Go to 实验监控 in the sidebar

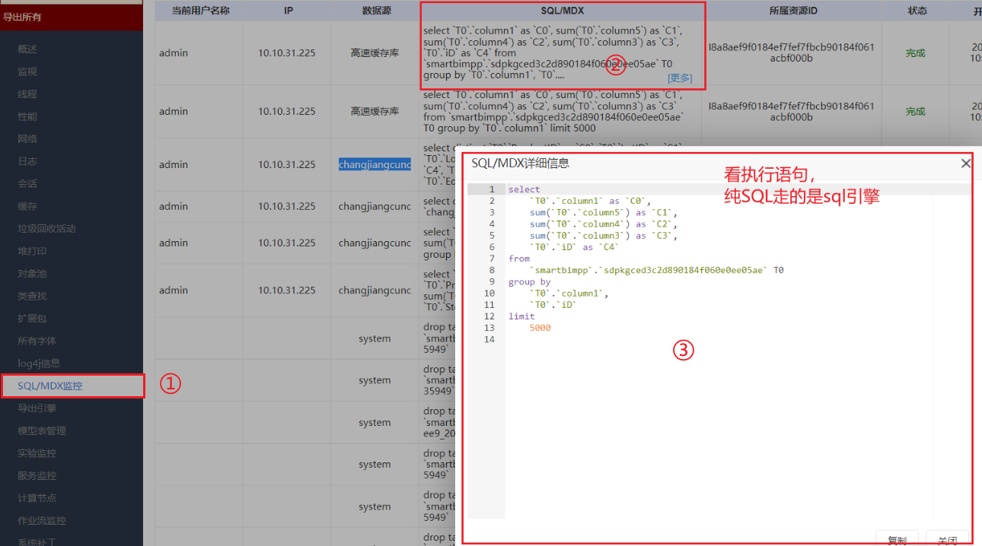pos(37,453)
